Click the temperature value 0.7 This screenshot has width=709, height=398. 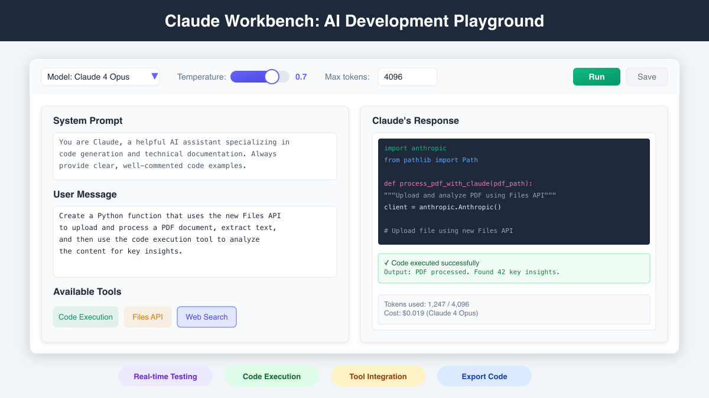pyautogui.click(x=301, y=77)
